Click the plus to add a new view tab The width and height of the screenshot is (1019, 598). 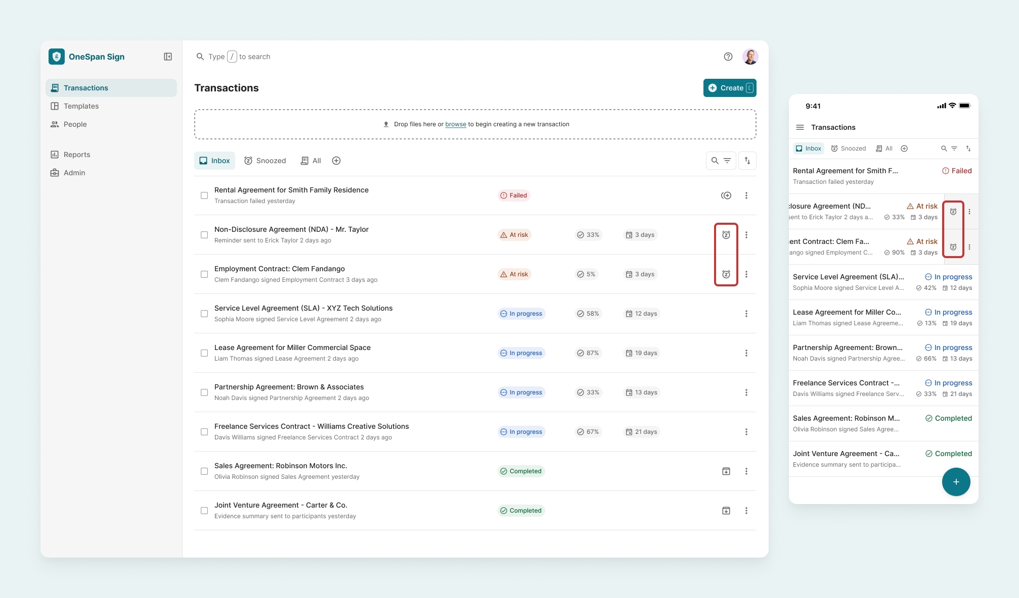click(x=336, y=160)
